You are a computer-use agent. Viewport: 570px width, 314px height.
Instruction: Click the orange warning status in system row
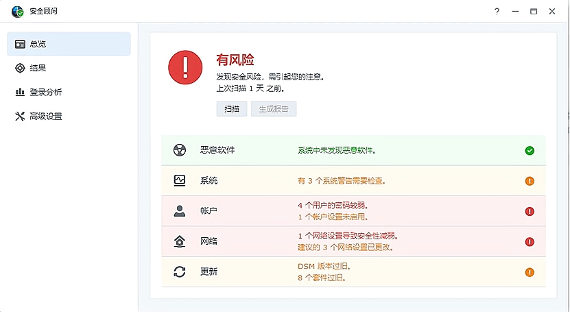point(530,181)
